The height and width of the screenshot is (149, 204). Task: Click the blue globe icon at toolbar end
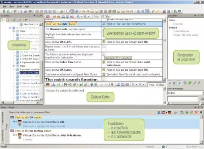[x=180, y=11]
